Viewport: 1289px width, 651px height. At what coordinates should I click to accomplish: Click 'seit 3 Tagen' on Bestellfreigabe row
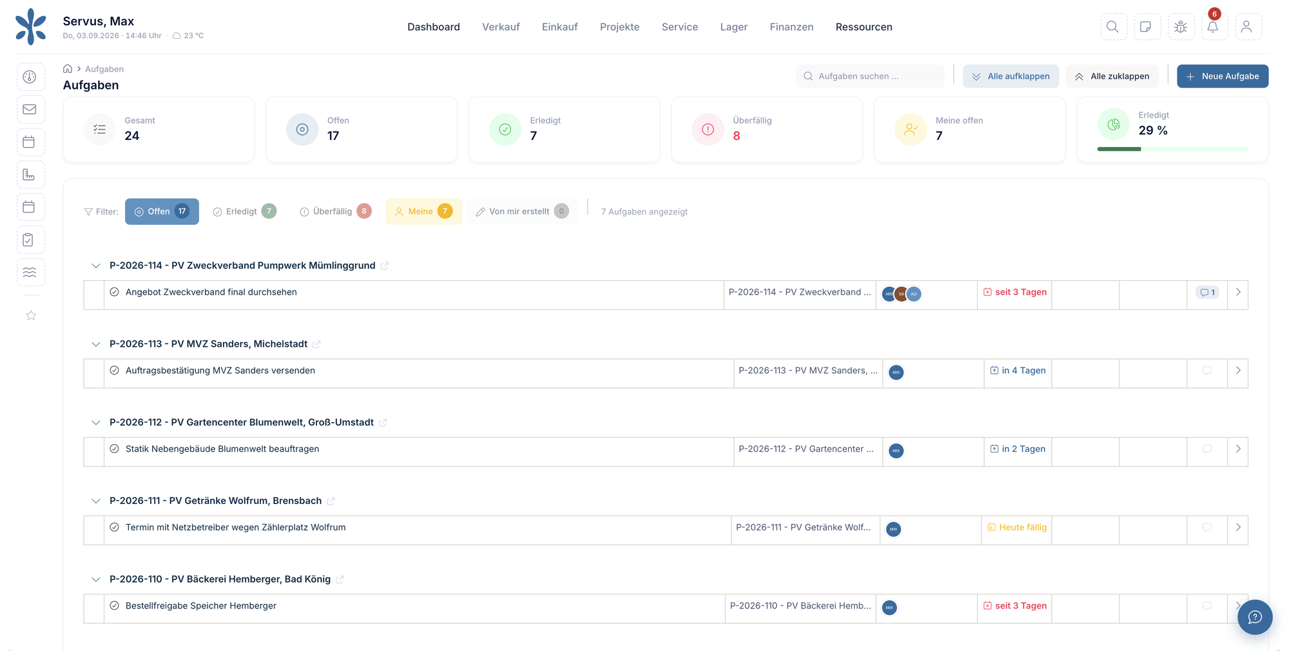click(1015, 606)
